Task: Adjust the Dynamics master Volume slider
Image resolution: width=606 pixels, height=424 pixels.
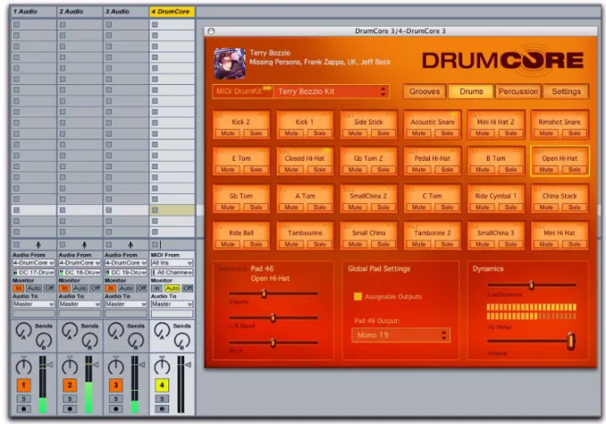Action: point(571,342)
